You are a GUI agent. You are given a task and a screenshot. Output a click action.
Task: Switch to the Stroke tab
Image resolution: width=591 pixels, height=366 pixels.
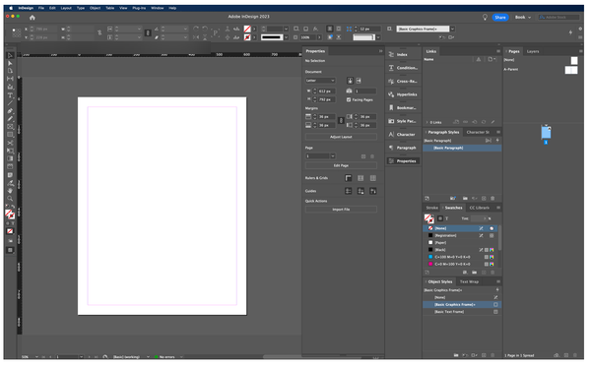pyautogui.click(x=432, y=208)
